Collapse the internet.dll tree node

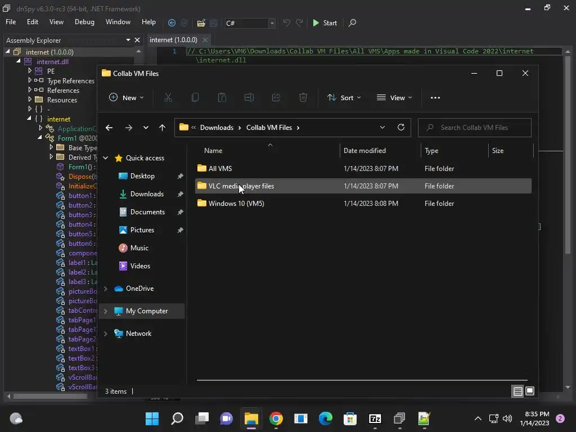pos(18,61)
